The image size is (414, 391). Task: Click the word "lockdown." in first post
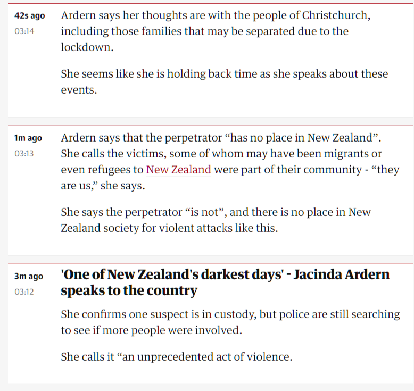[x=87, y=47]
